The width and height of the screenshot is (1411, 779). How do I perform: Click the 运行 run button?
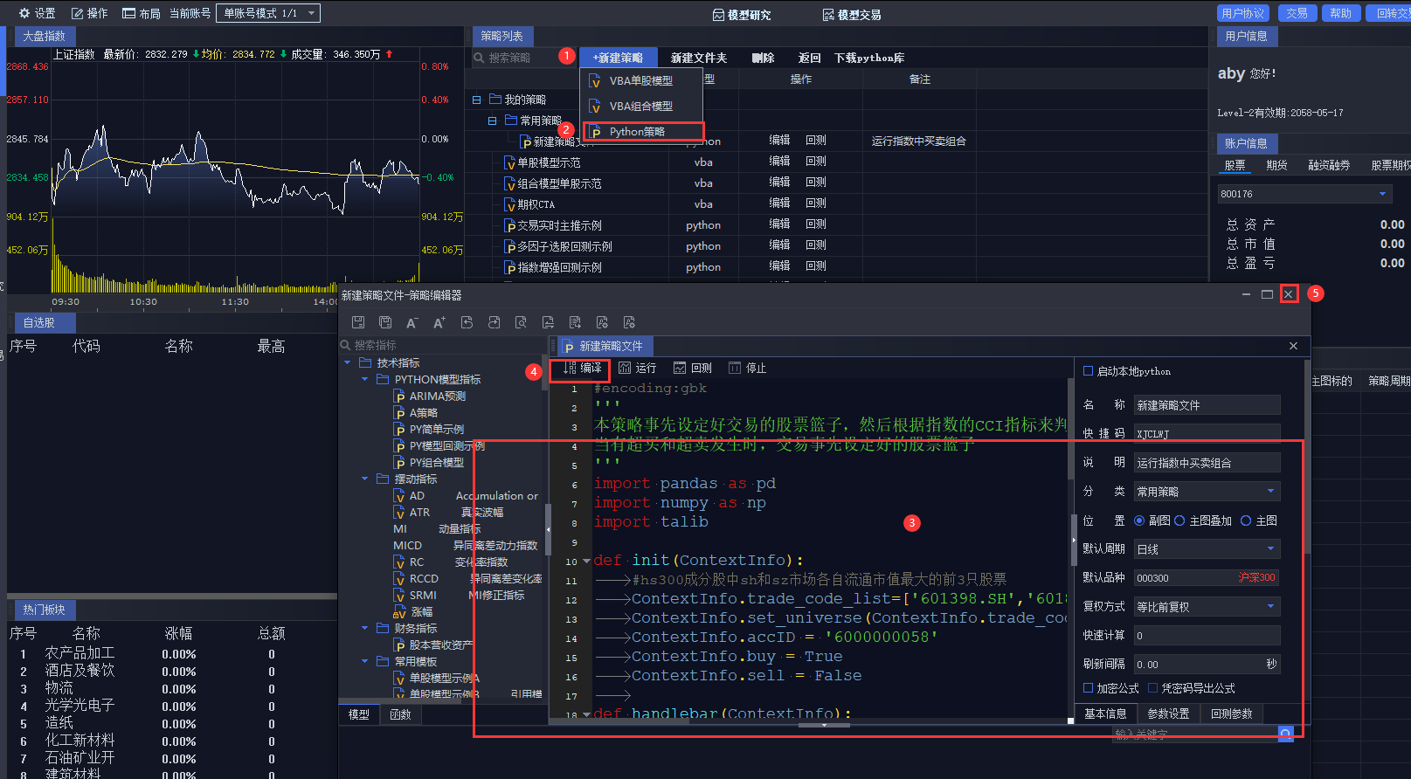(637, 369)
